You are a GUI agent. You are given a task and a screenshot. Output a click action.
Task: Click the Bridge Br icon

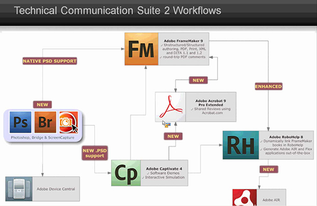pos(45,122)
